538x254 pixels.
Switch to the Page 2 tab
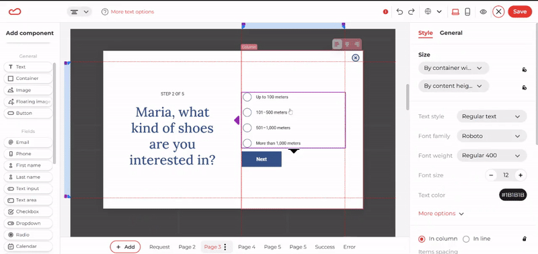coord(187,247)
